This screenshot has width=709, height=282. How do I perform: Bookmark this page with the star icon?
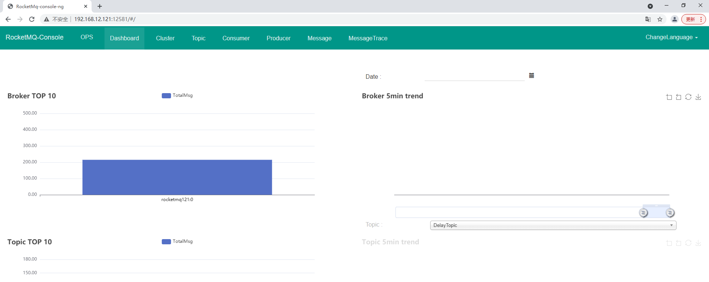click(660, 19)
